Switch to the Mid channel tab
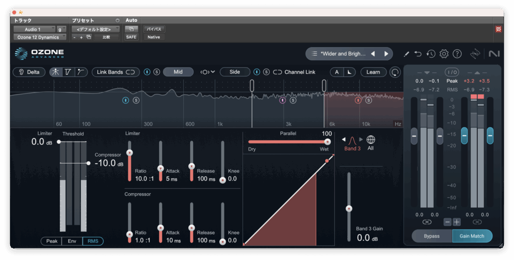514x260 pixels. pyautogui.click(x=178, y=72)
